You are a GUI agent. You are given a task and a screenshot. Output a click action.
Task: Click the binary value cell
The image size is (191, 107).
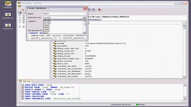tap(88, 74)
